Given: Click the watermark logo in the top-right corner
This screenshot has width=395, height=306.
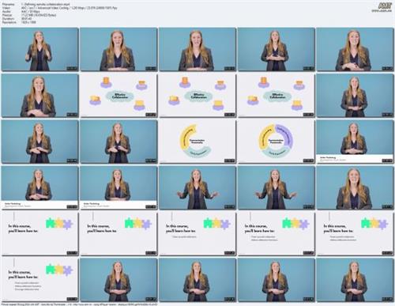Looking at the screenshot, I should (385, 7).
